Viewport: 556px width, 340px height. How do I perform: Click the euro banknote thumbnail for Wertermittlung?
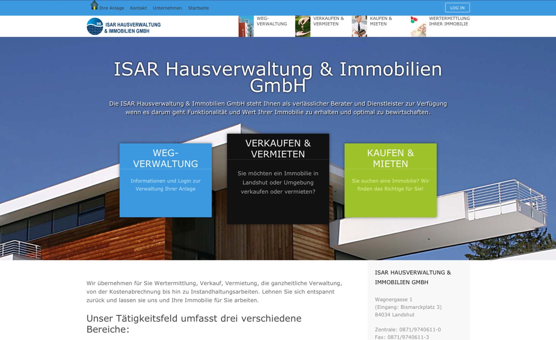tap(418, 26)
